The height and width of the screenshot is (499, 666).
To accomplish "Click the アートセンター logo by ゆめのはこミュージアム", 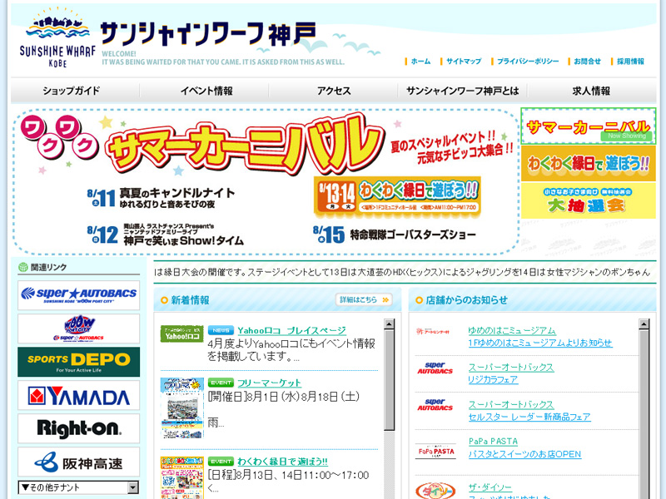I will pos(433,331).
